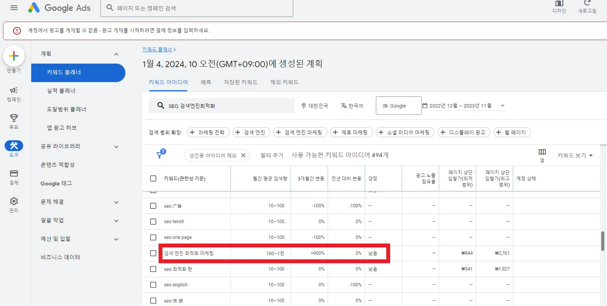Check the seo one page row checkbox
The height and width of the screenshot is (306, 607).
[x=153, y=237]
